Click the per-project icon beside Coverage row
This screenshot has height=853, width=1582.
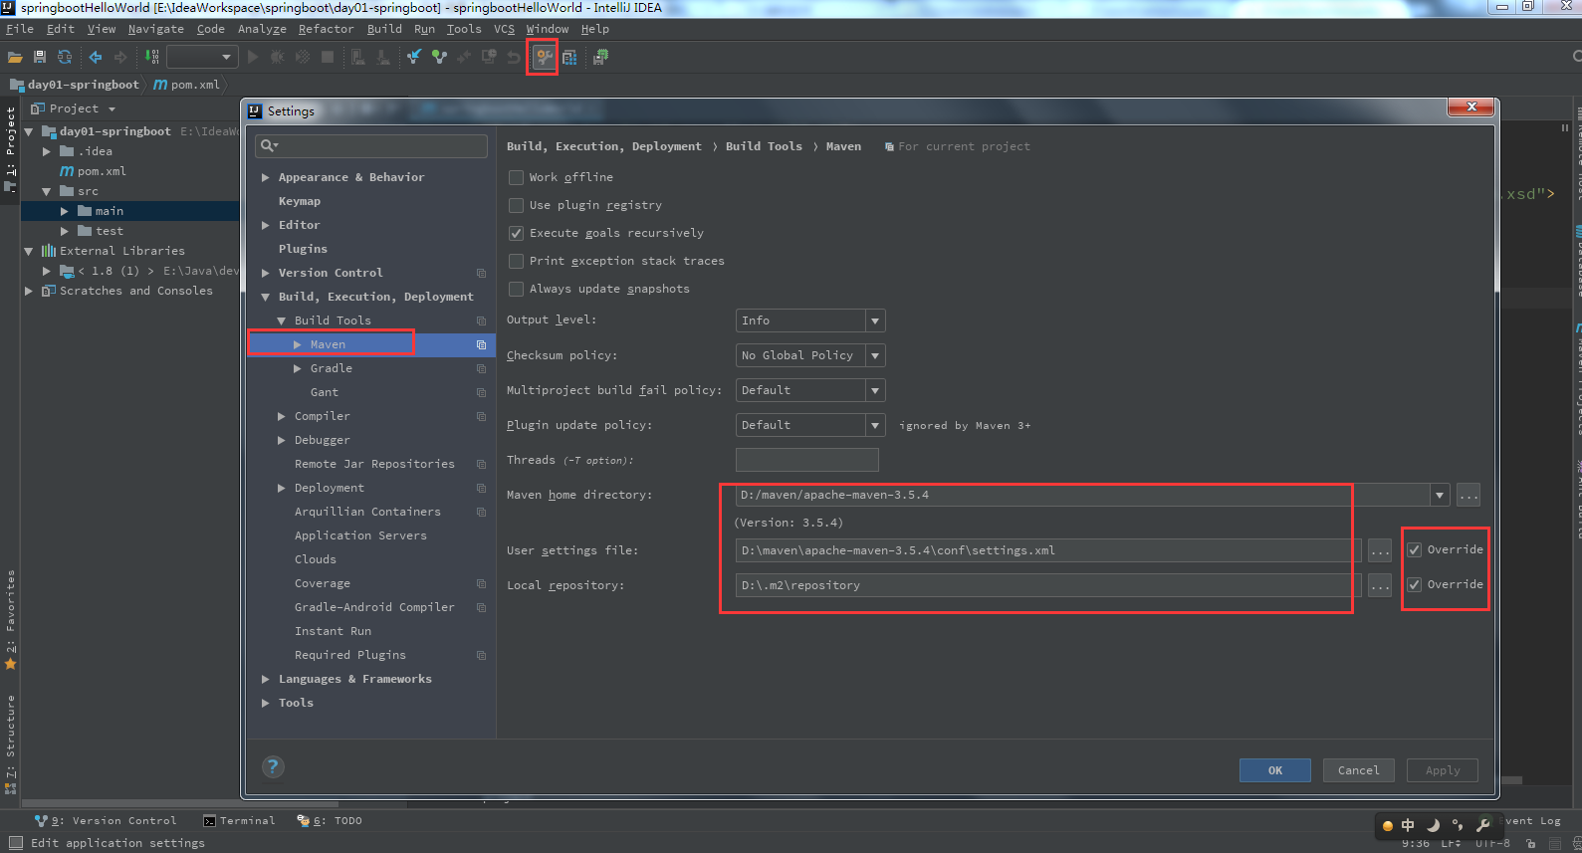pos(481,583)
